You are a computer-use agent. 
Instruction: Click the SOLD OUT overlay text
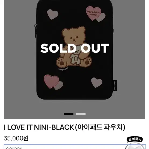[x=74, y=48]
